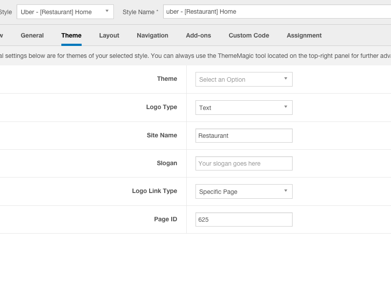Screen dimensions: 391x299
Task: Click the Logo Type field label
Action: (x=162, y=107)
